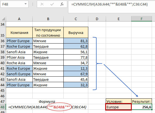Click 'Твердые' in row 39
The height and width of the screenshot is (113, 155).
[48, 57]
